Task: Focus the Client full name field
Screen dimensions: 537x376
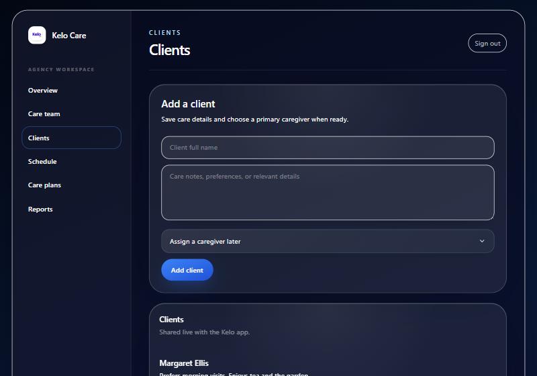Action: (328, 148)
